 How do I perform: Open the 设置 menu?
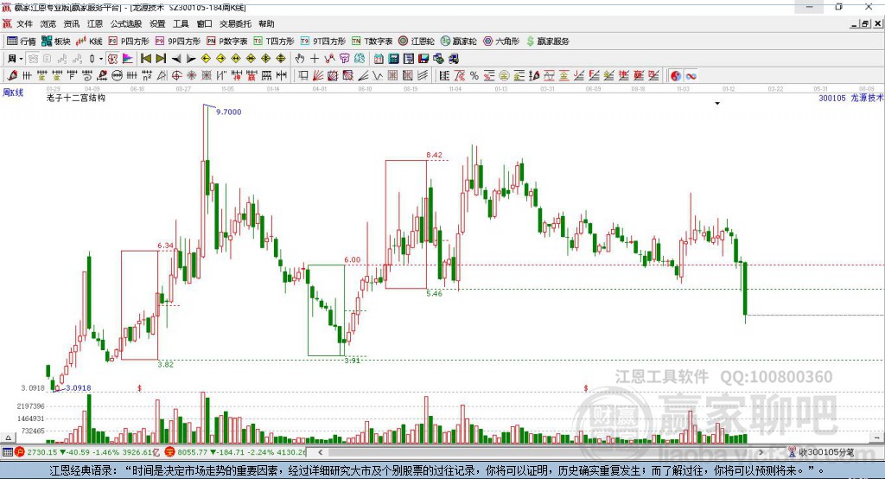click(157, 23)
